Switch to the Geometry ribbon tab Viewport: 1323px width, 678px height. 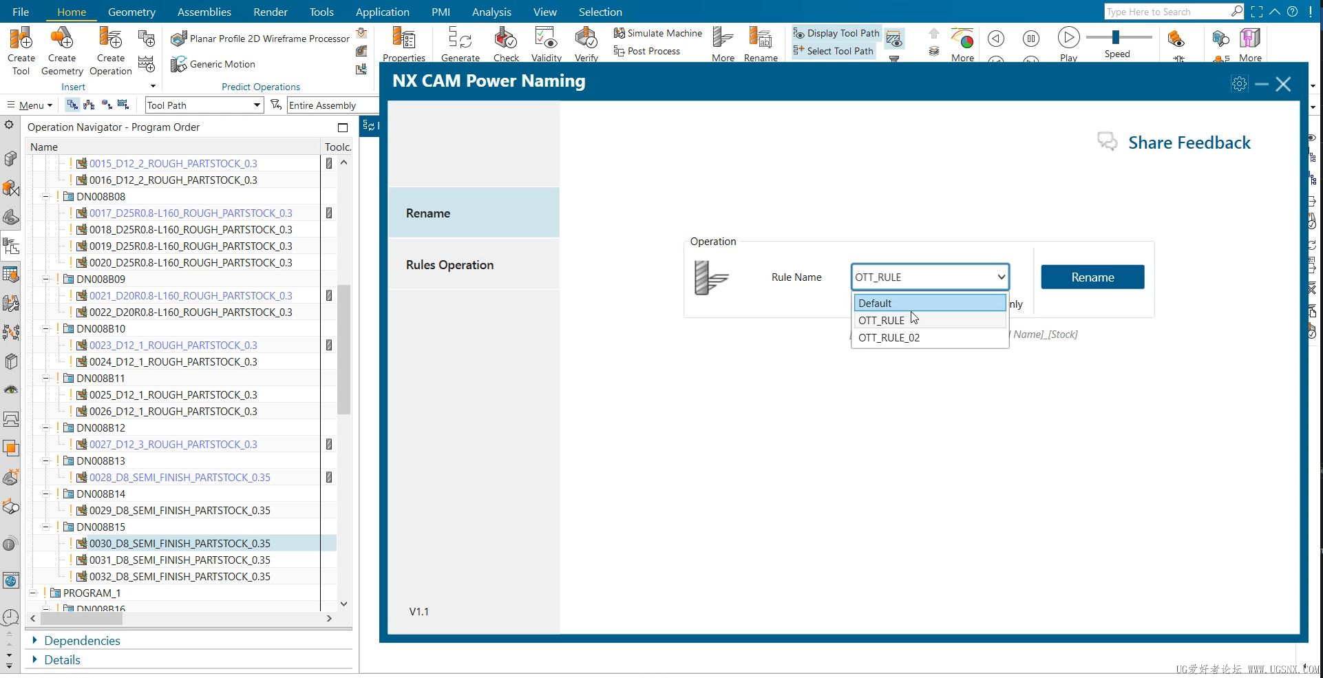click(131, 12)
